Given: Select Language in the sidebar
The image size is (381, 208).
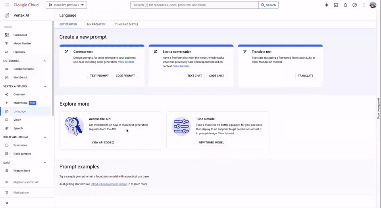Looking at the screenshot, I should [x=25, y=111].
